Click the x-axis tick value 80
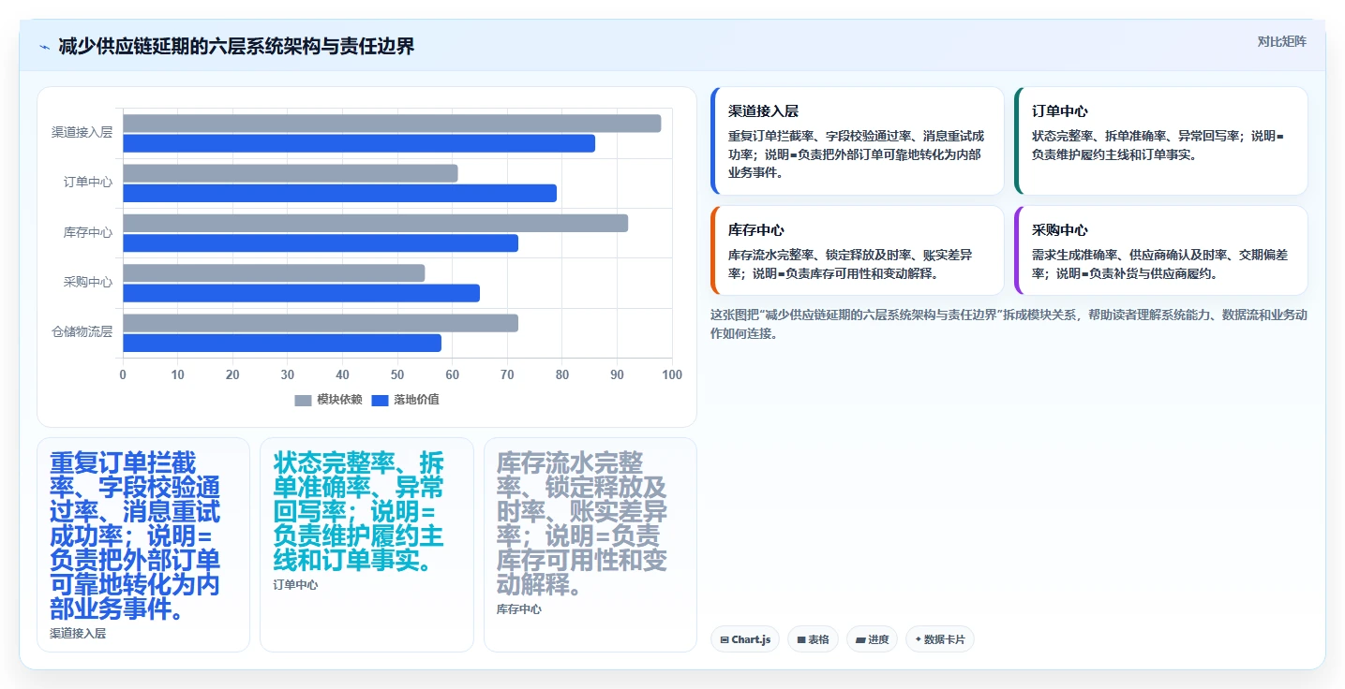Viewport: 1345px width, 689px height. [x=562, y=374]
